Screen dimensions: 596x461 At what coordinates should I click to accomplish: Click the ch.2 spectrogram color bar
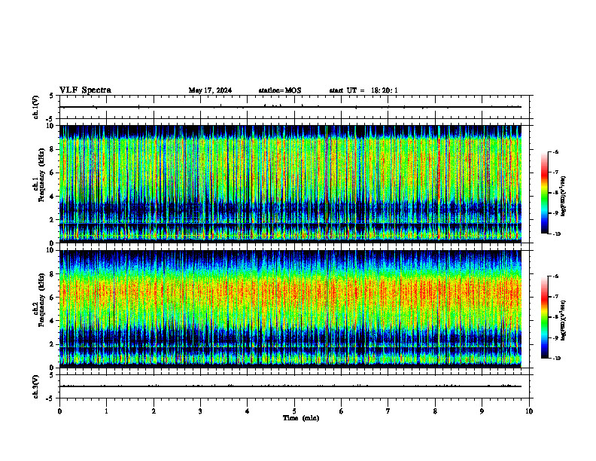(x=544, y=317)
